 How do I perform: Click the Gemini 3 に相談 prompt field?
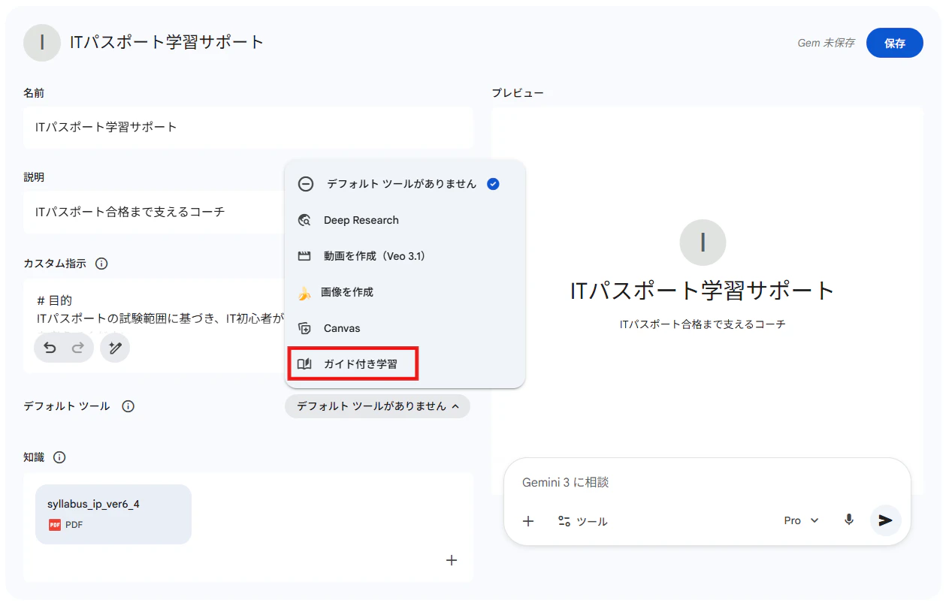pos(706,483)
